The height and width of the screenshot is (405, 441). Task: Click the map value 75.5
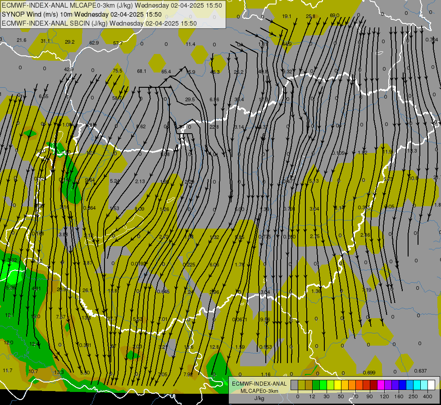point(118,71)
